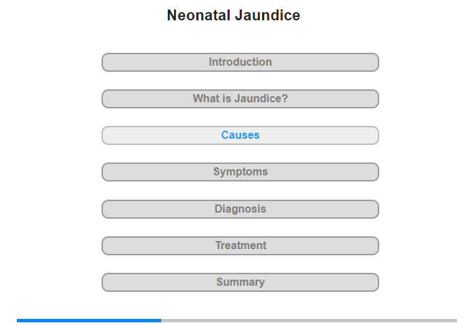Choose the blue Causes text label

click(240, 135)
